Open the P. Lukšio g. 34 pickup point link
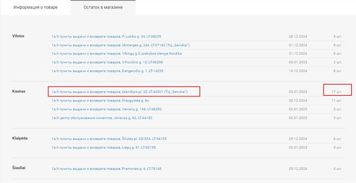Viewport: 356px width, 183px height. (x=106, y=36)
